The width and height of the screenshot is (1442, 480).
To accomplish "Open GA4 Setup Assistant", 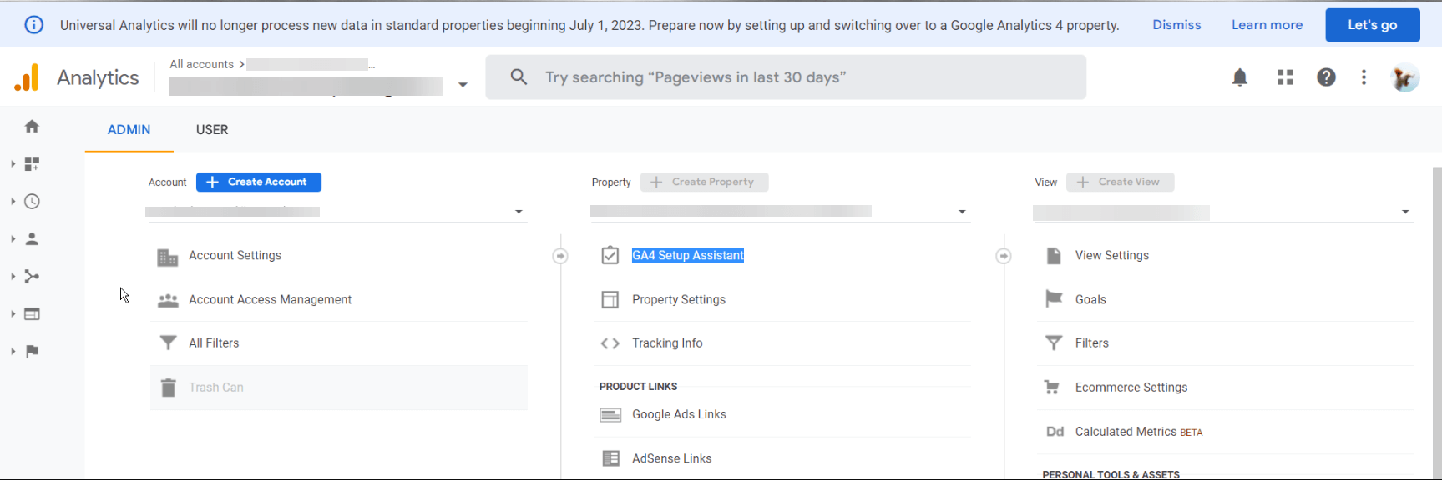I will pyautogui.click(x=688, y=255).
